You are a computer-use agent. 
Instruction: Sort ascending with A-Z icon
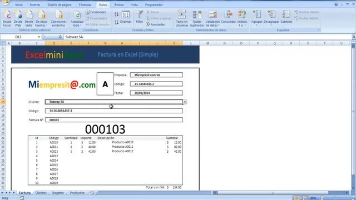116,14
